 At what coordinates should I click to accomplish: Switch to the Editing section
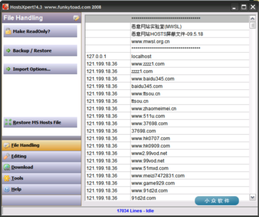click(x=41, y=157)
